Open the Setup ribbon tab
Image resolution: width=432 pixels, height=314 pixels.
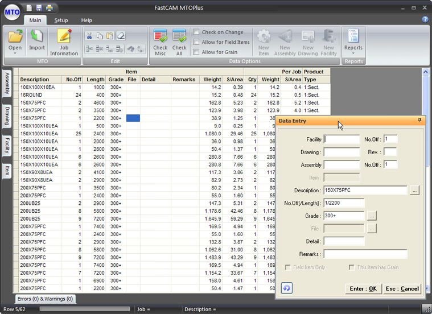61,20
